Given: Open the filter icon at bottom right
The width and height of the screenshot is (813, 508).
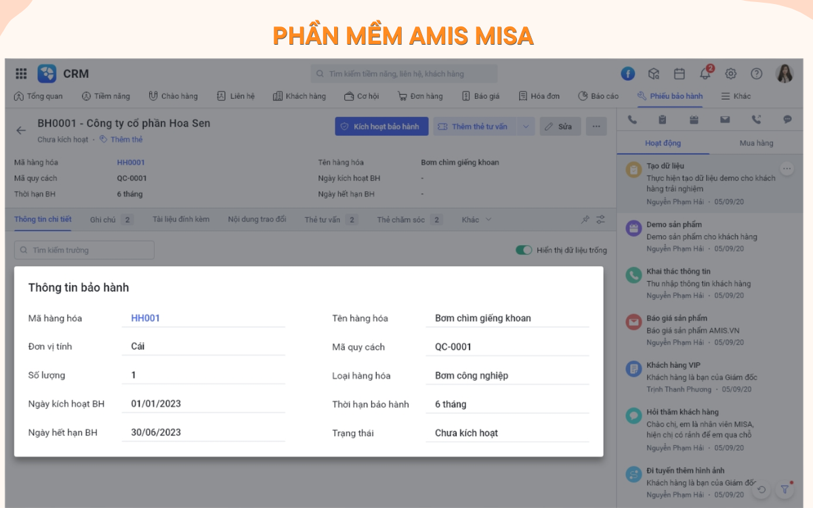Looking at the screenshot, I should (x=785, y=489).
